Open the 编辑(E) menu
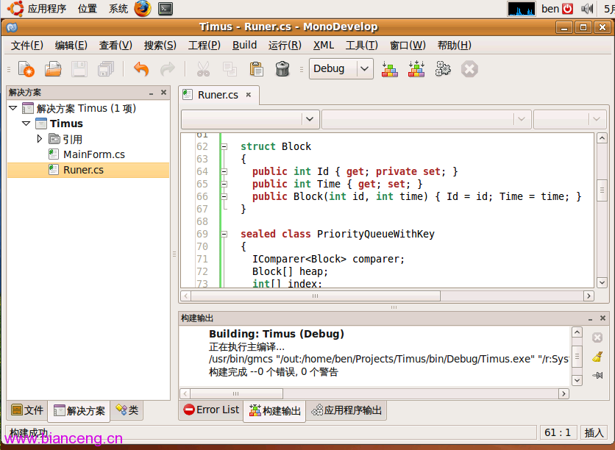 pyautogui.click(x=71, y=45)
